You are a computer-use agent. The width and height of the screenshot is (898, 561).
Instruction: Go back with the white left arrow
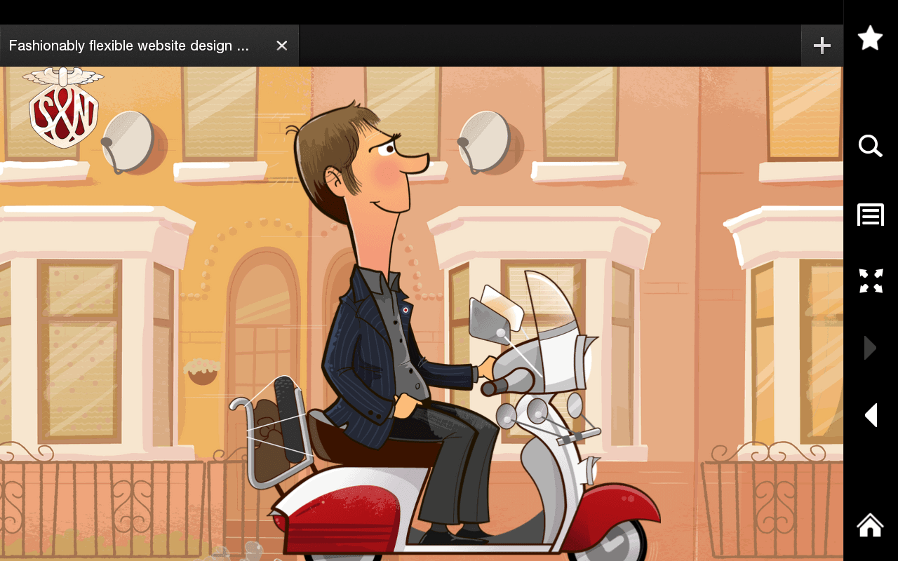[871, 415]
